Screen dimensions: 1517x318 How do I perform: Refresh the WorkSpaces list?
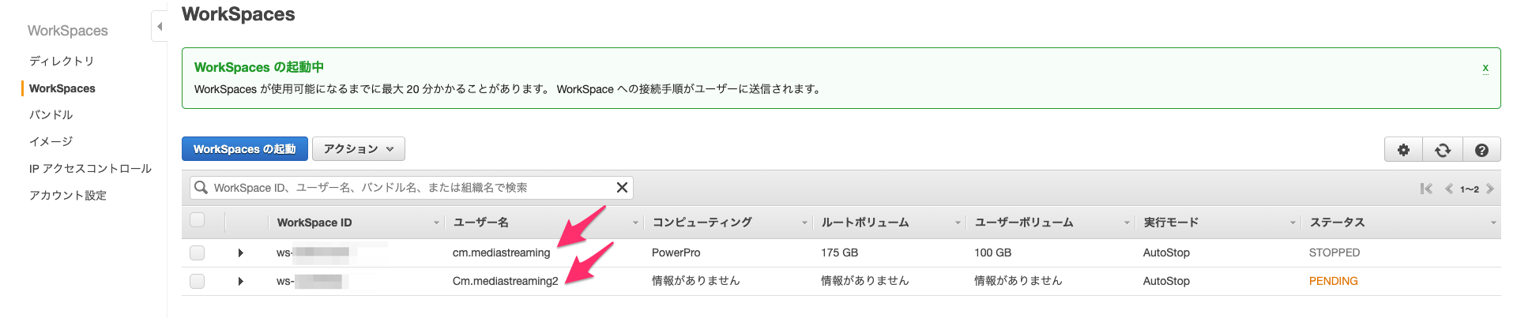click(x=1443, y=150)
